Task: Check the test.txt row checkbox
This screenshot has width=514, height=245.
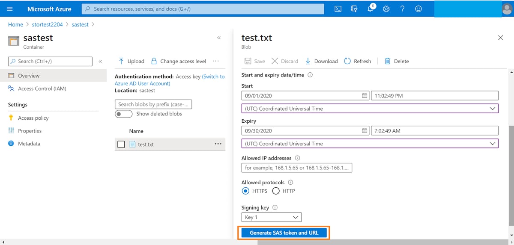Action: click(x=121, y=145)
